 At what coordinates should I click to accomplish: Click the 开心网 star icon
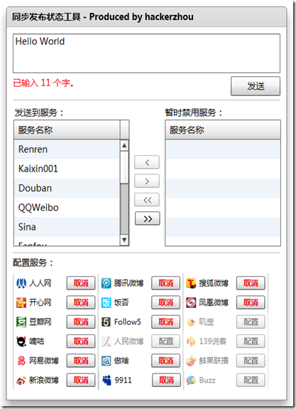tap(21, 302)
